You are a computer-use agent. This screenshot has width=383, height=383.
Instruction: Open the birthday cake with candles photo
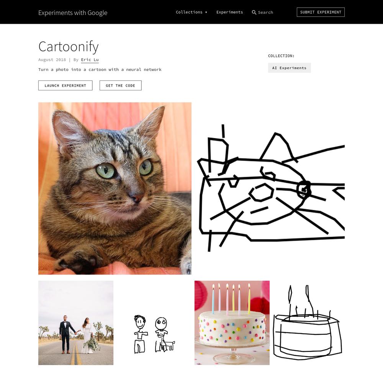click(x=232, y=322)
